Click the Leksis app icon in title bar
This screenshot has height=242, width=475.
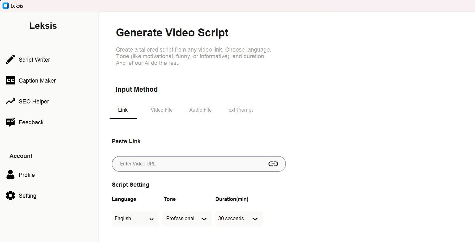pyautogui.click(x=5, y=6)
